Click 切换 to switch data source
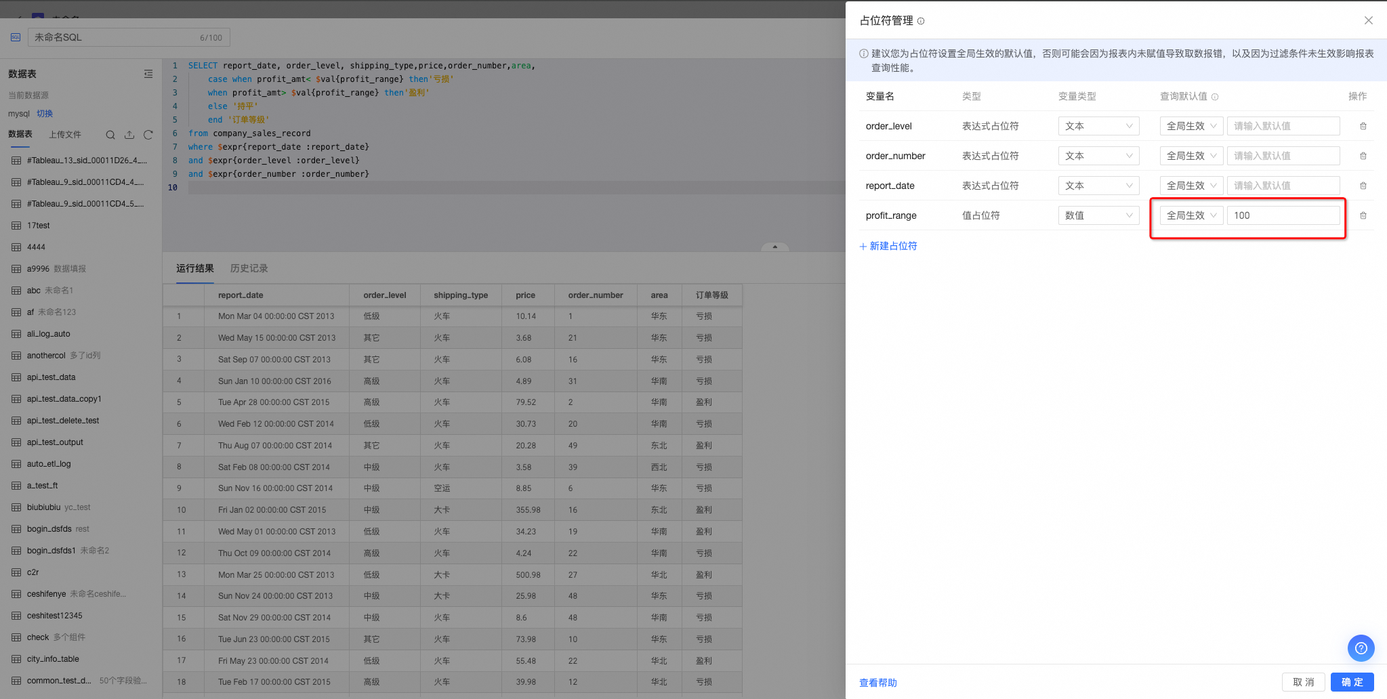The image size is (1387, 699). [x=45, y=114]
